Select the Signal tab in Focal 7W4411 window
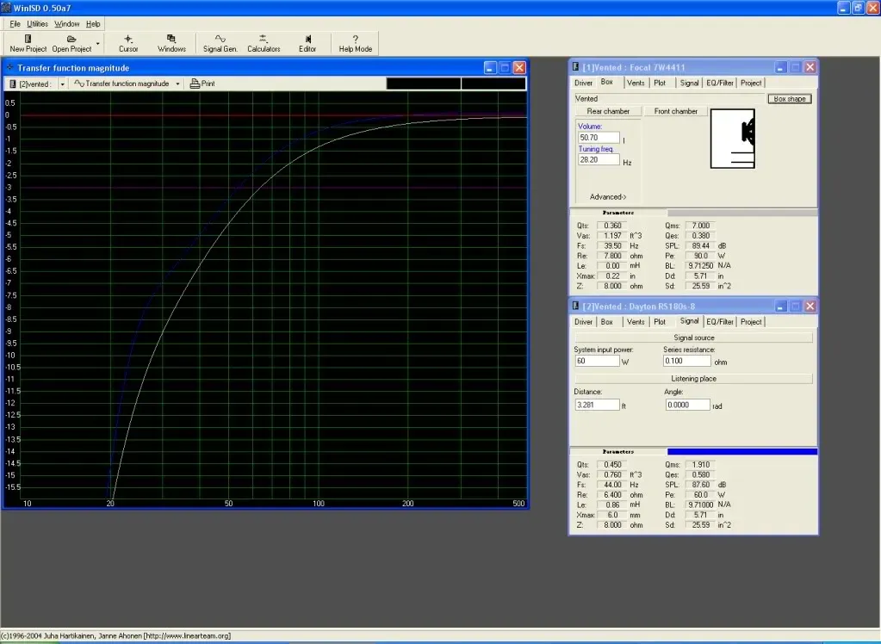 tap(690, 83)
